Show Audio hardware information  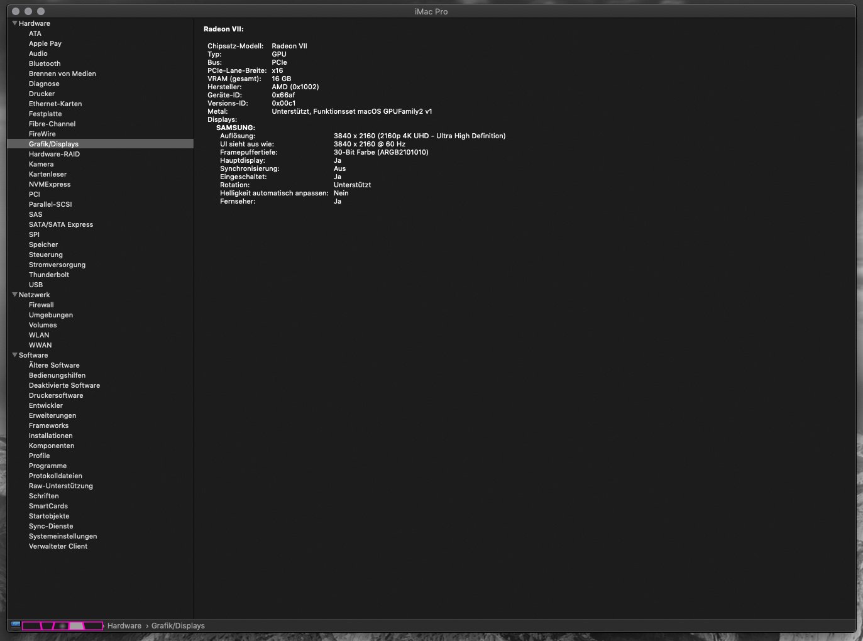point(38,53)
